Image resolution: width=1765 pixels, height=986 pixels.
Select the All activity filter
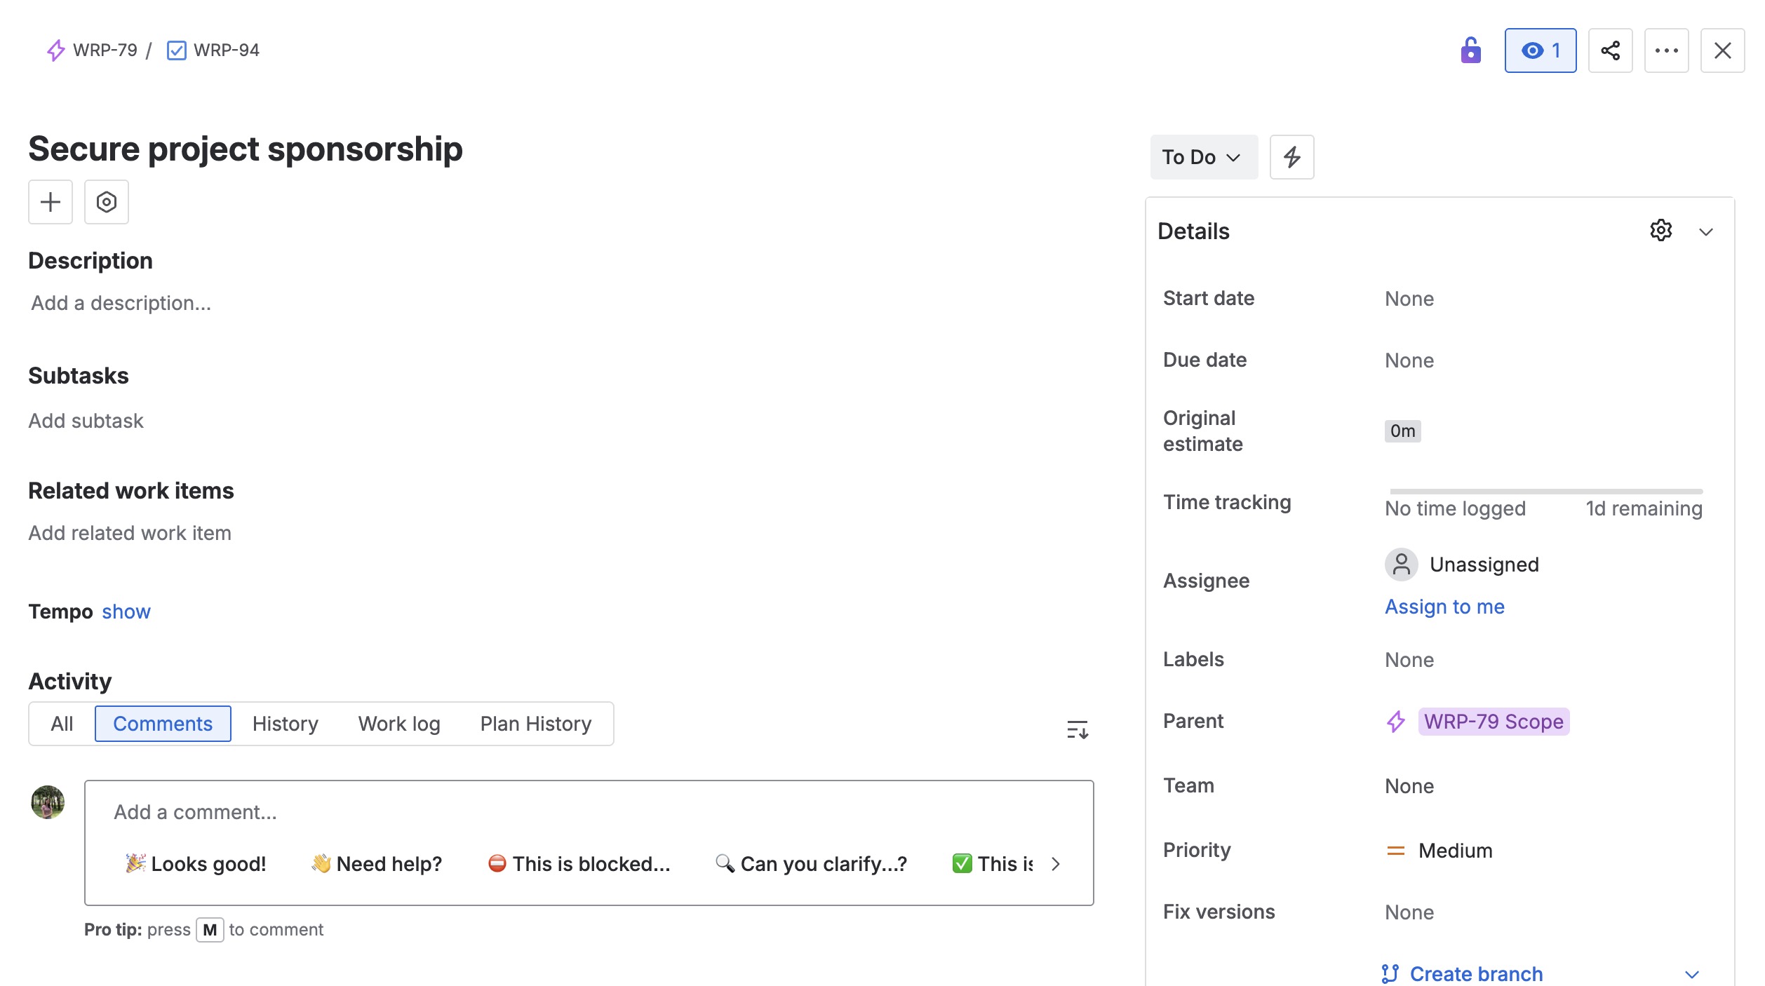(62, 724)
